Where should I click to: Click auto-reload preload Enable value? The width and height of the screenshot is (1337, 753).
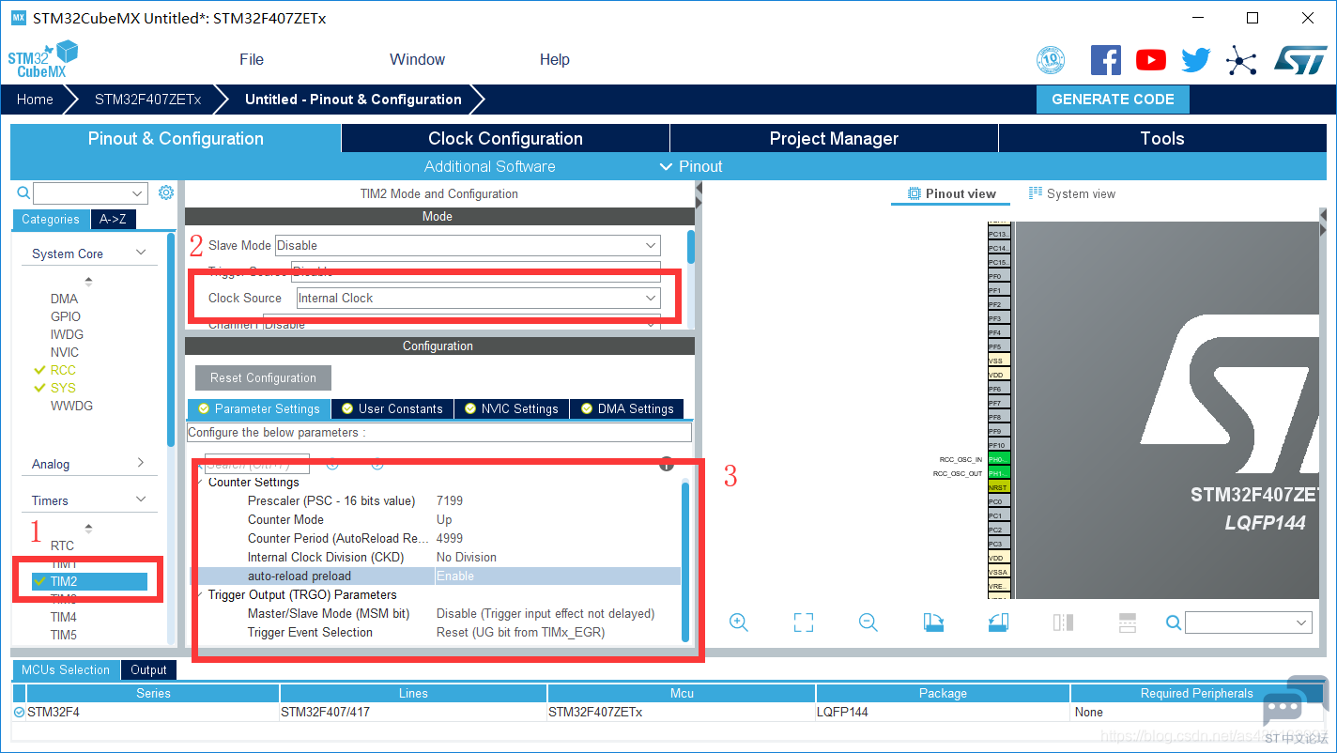coord(455,576)
